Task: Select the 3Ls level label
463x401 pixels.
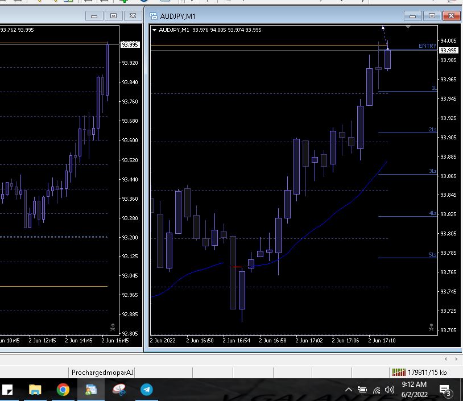Action: click(433, 171)
